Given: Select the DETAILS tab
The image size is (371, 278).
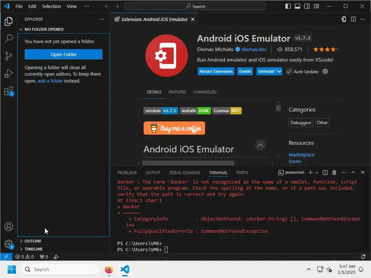Looking at the screenshot, I should click(154, 92).
